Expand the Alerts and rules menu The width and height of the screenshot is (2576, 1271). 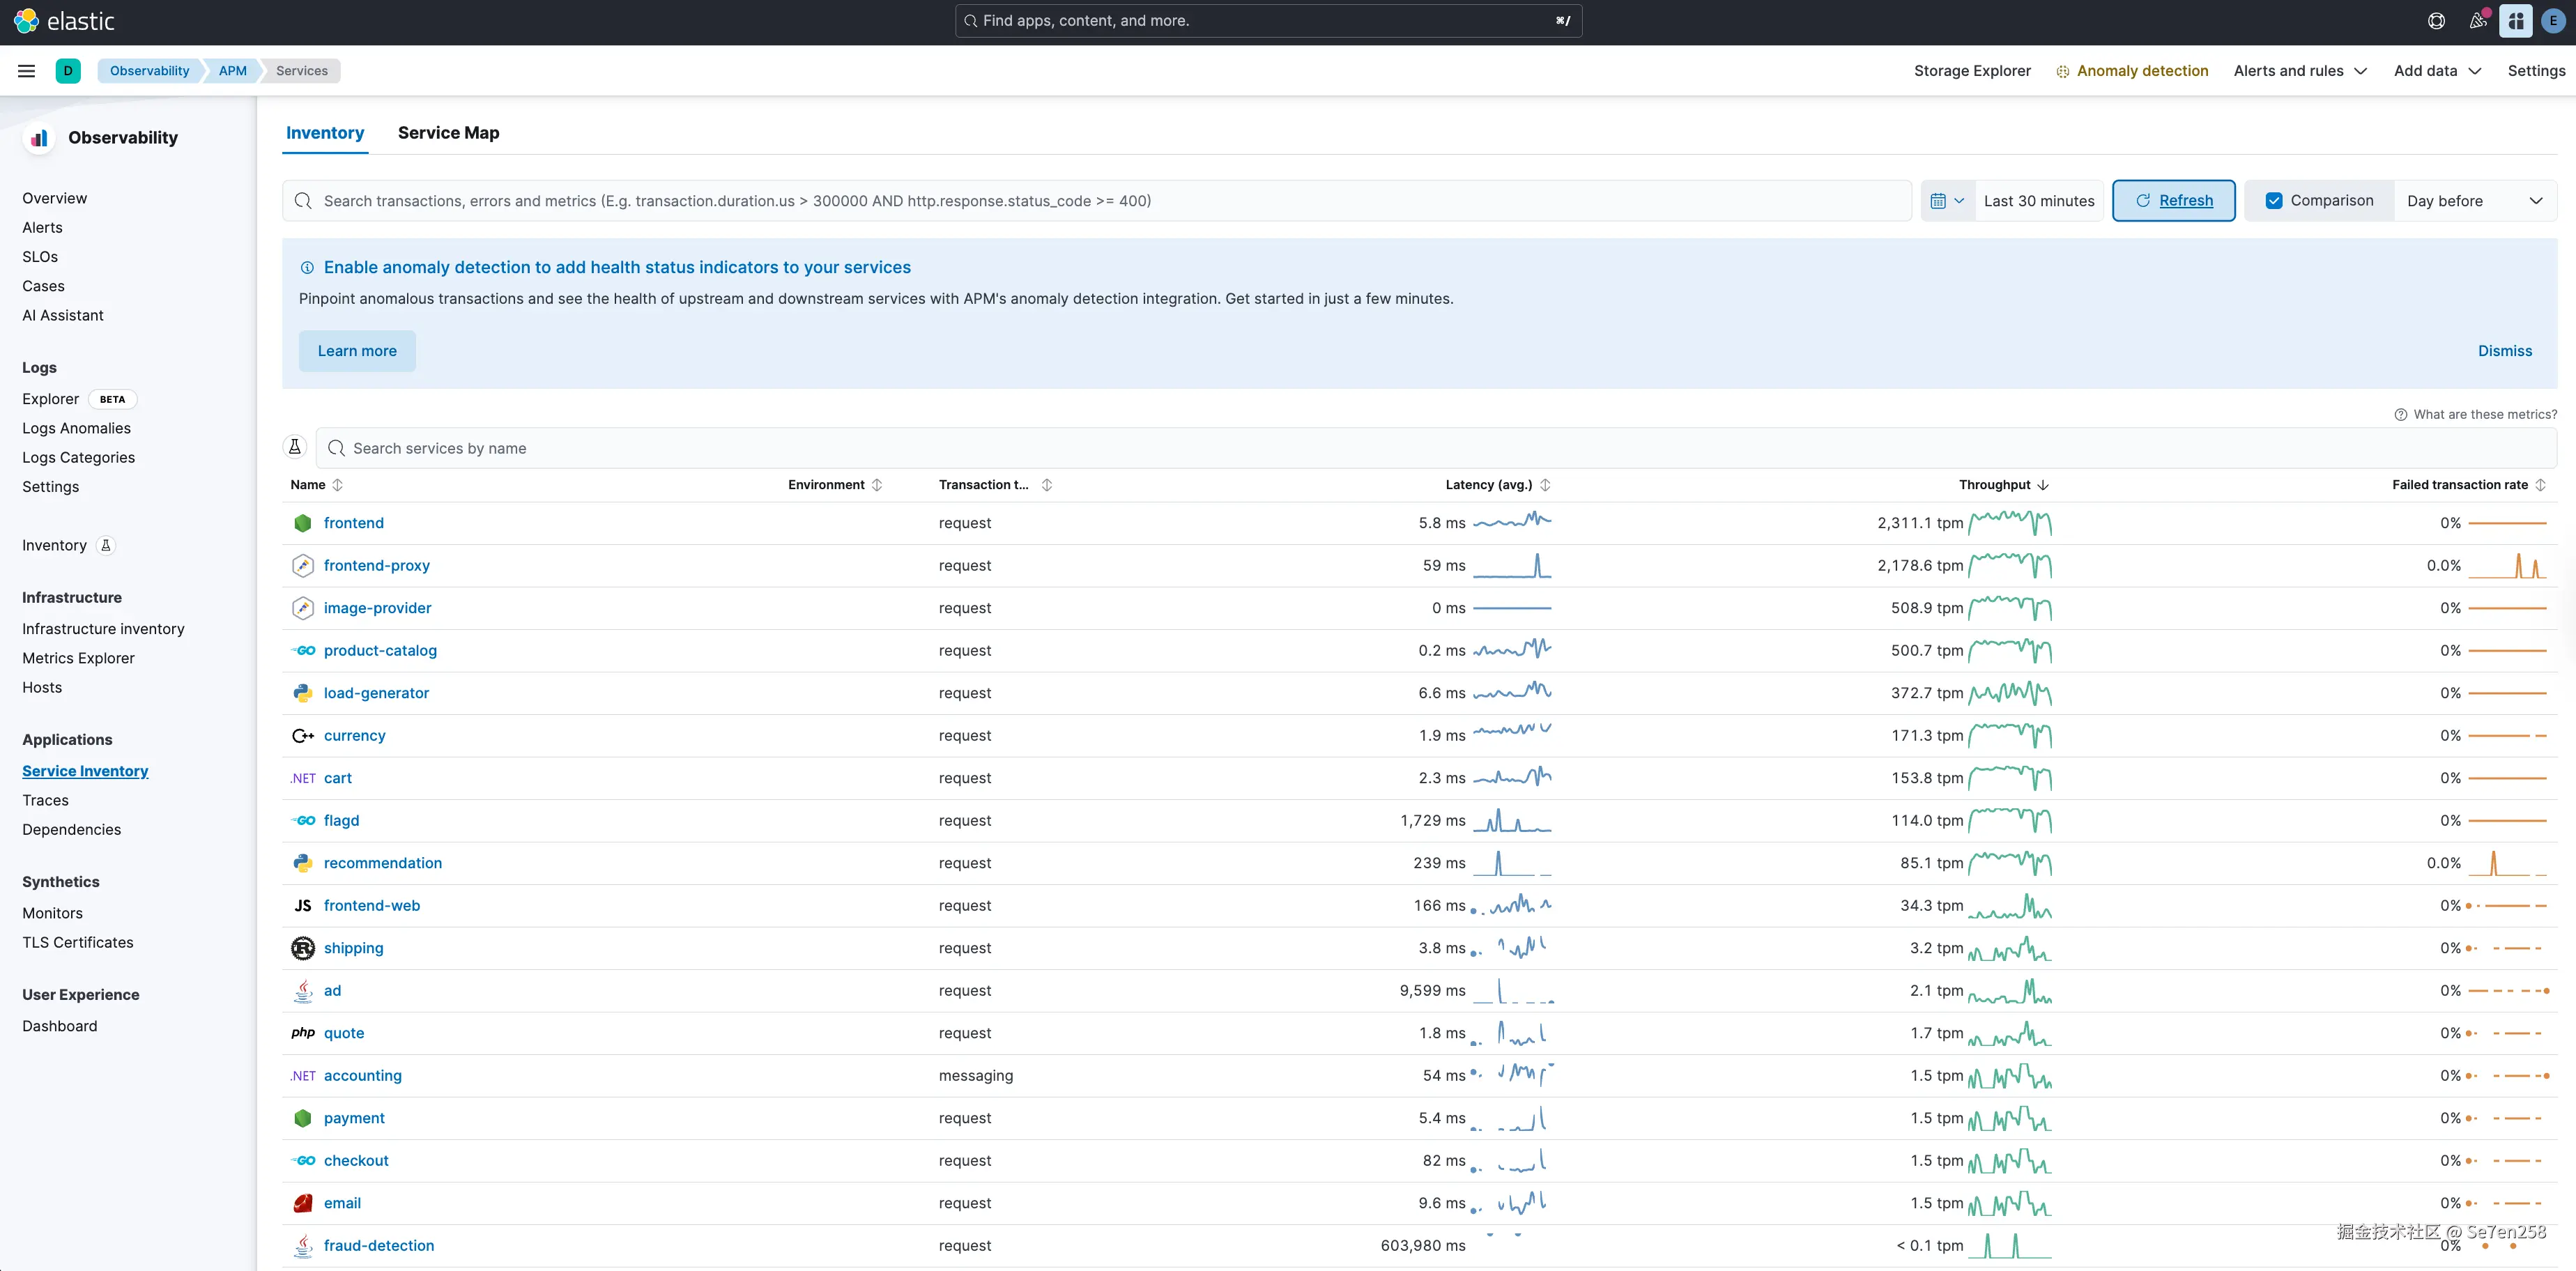2299,71
